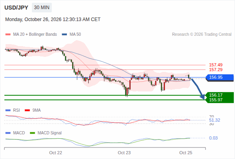Click the MACD Signal green legend swatch
This screenshot has width=235, height=159.
[x=32, y=133]
